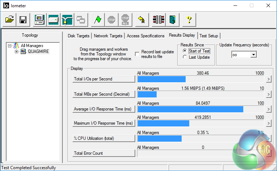Click Test Completed Successfully status text
This screenshot has width=277, height=171.
(x=28, y=168)
